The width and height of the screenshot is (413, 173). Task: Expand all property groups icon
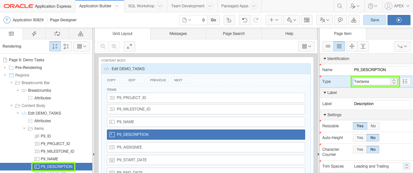[363, 46]
